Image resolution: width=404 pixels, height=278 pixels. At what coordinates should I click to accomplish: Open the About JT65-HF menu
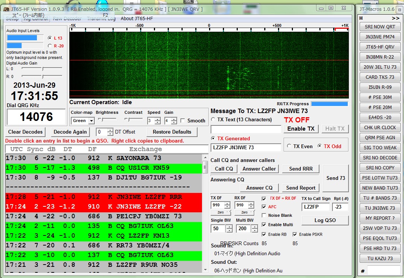[137, 19]
